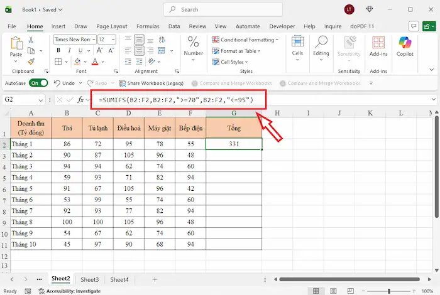Image resolution: width=440 pixels, height=295 pixels.
Task: Click the Undo arrow icon
Action: coord(57,83)
